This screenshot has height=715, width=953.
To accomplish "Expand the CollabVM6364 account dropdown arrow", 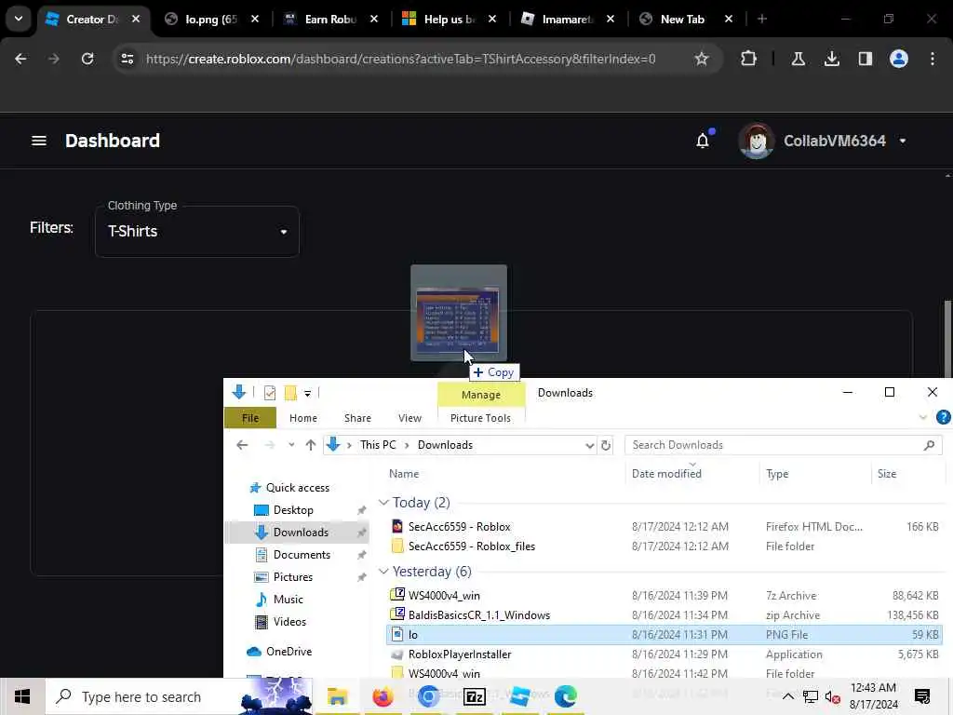I will [903, 142].
